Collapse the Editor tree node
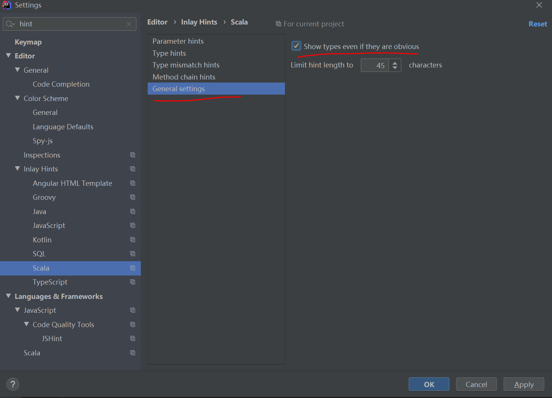 point(9,55)
